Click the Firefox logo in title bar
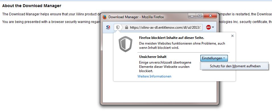 click(x=104, y=17)
